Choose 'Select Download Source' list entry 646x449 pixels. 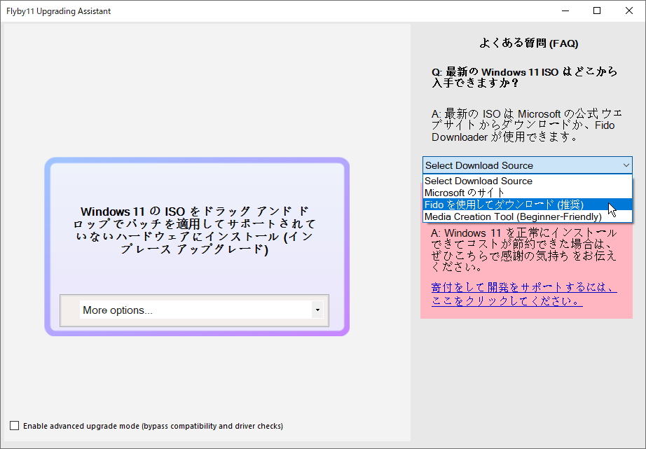pyautogui.click(x=528, y=181)
